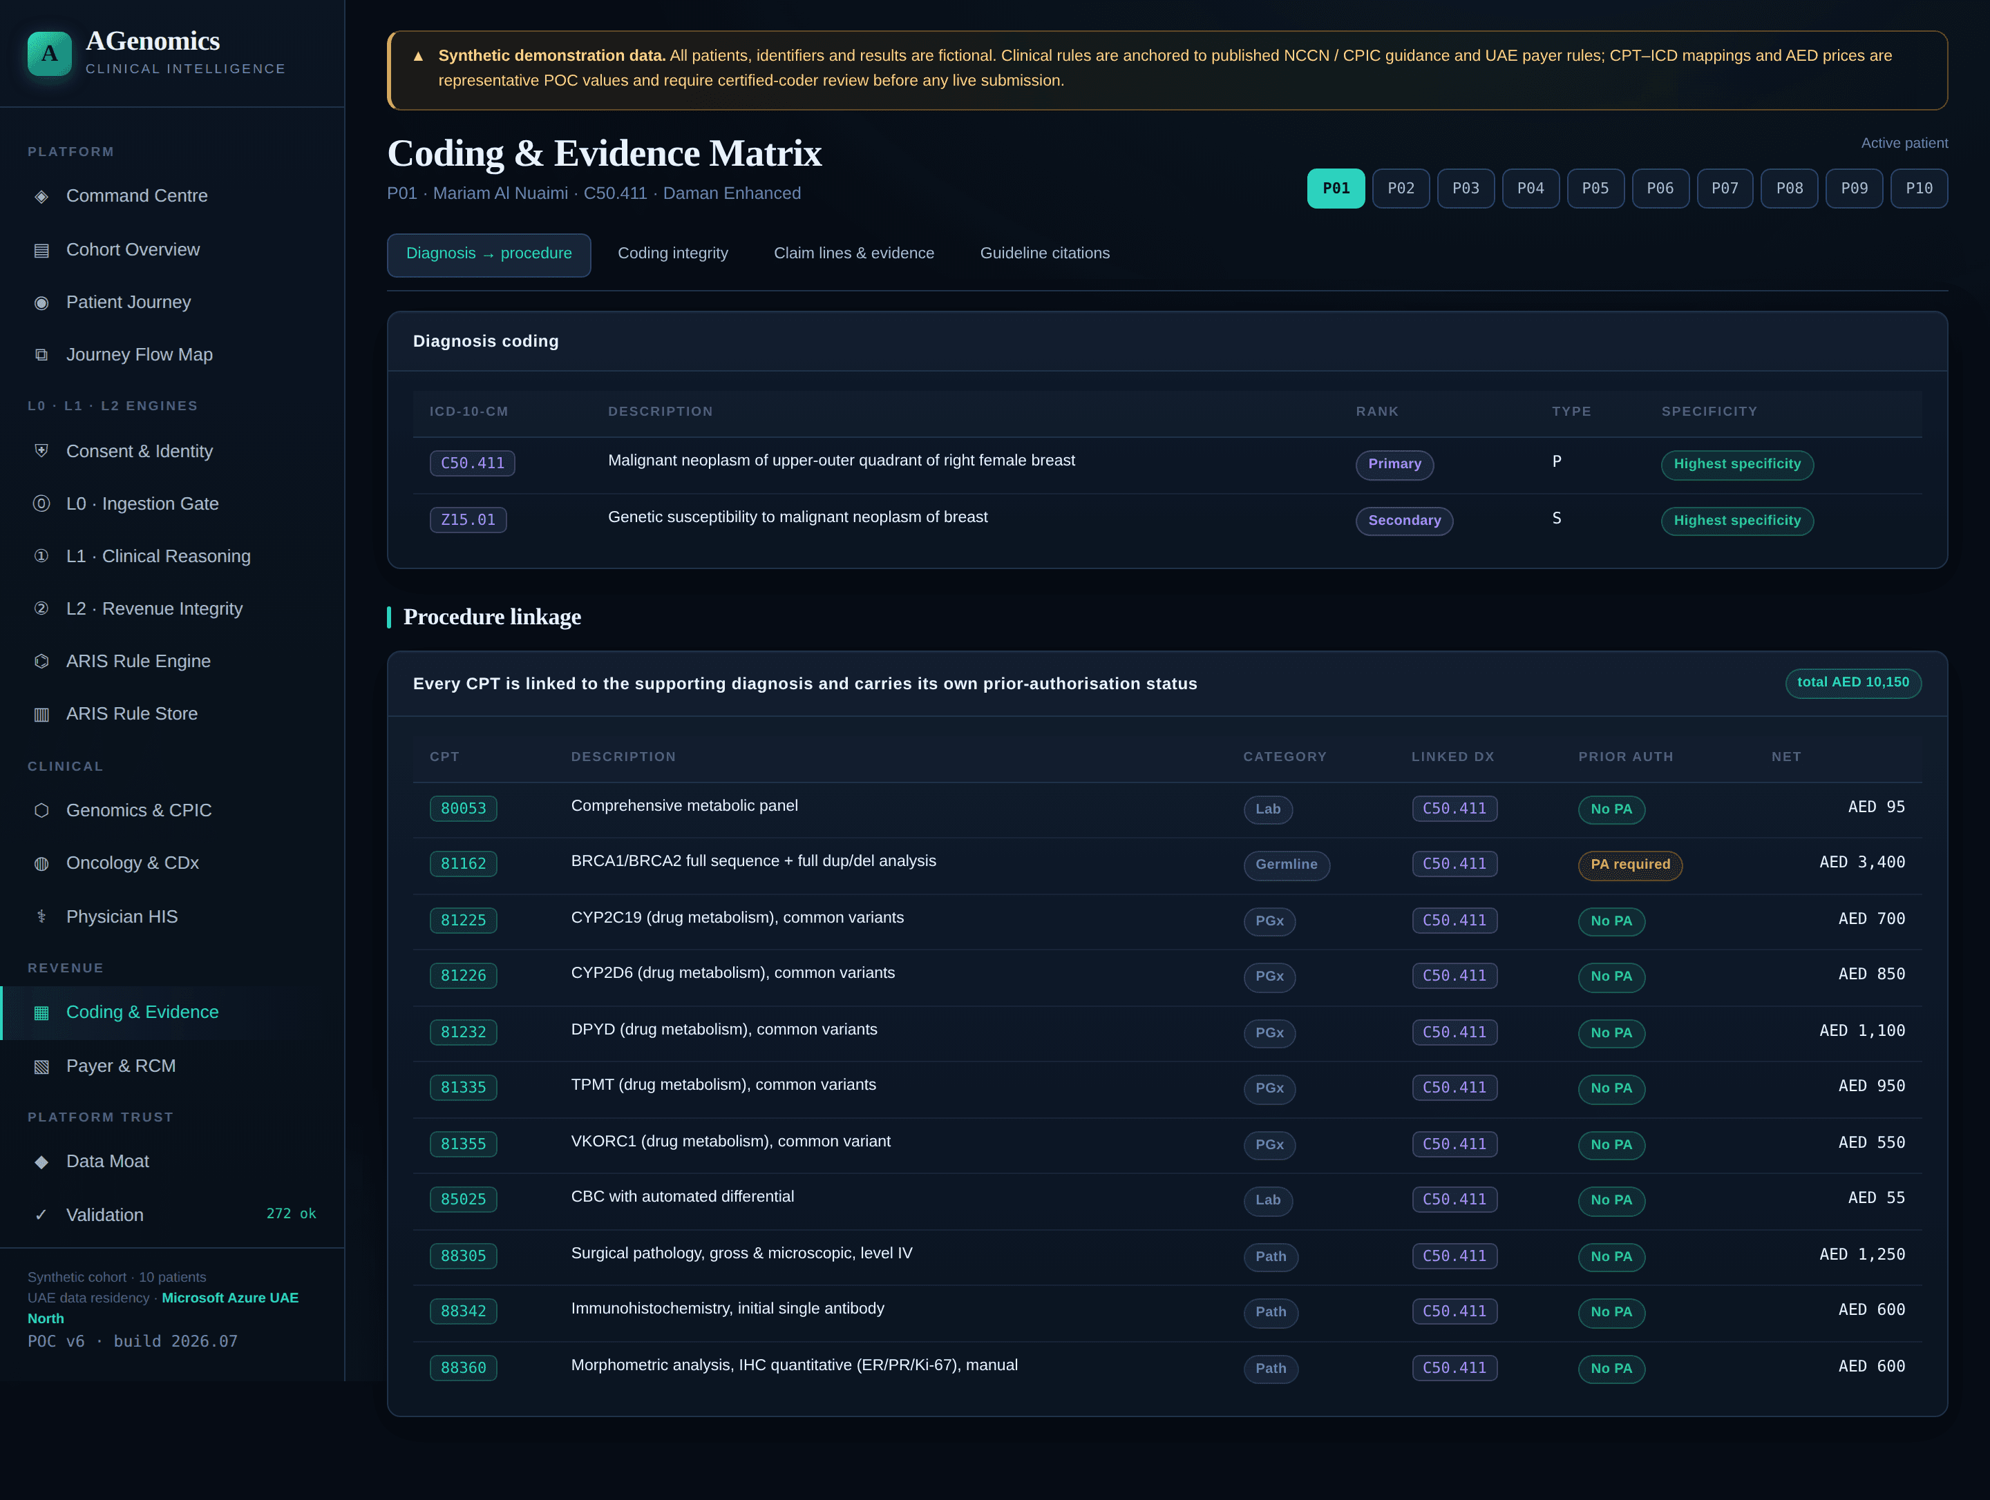
Task: Click the PGx chip in the 81226 row
Action: pos(1269,977)
